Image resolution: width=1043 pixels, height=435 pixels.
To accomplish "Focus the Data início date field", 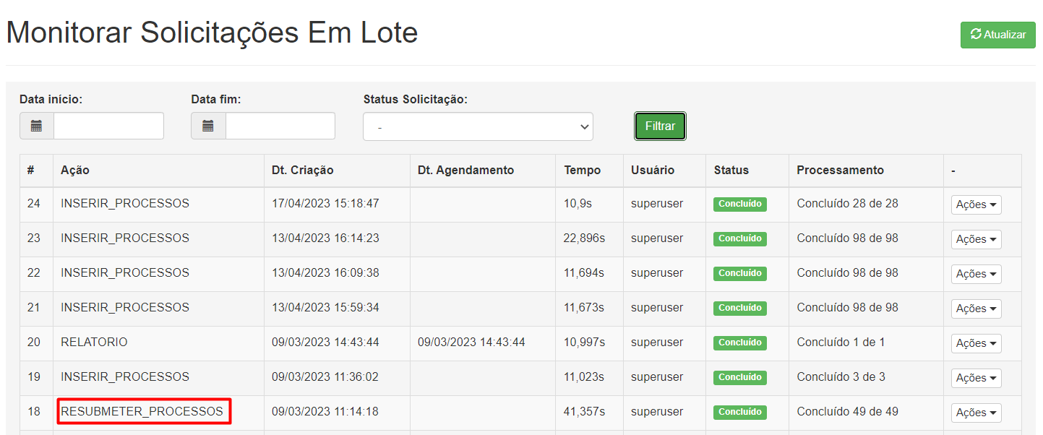I will [x=108, y=126].
